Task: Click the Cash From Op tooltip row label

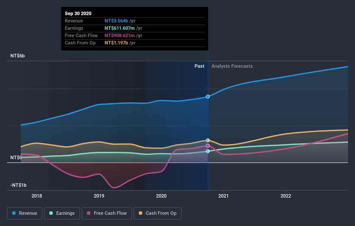Action: tap(80, 43)
